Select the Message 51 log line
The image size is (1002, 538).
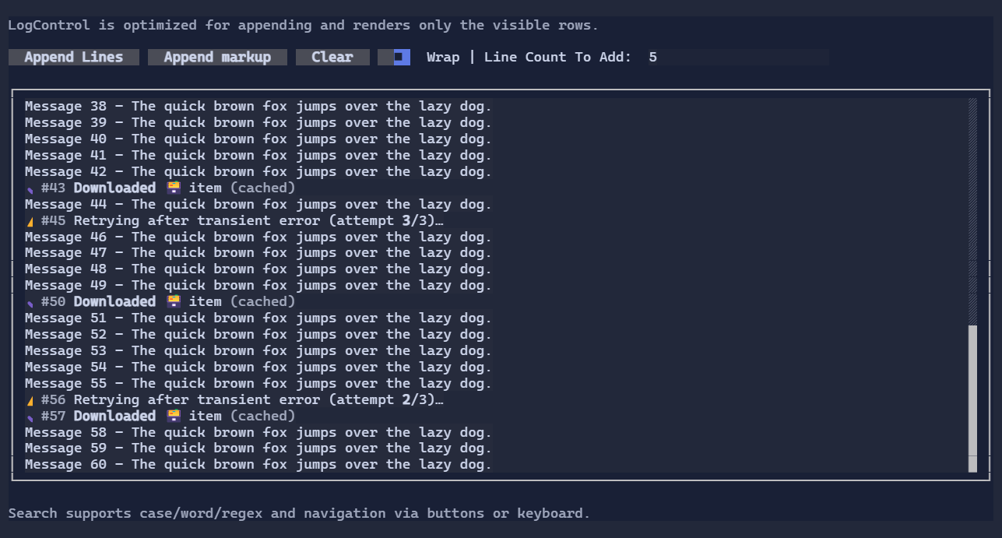[258, 318]
